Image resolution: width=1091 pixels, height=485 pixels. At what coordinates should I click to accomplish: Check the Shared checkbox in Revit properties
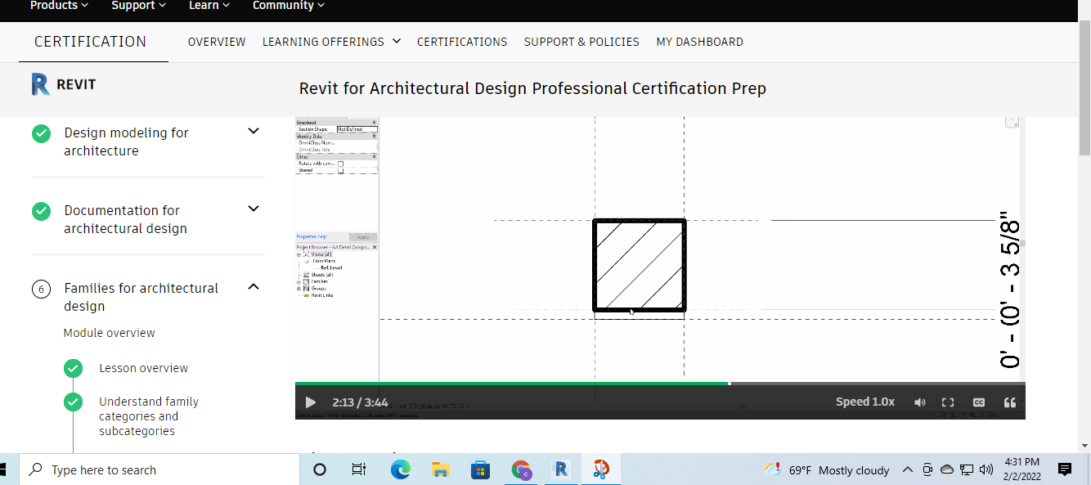341,170
